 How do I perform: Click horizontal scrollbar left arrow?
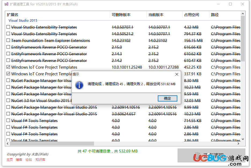coord(8,144)
